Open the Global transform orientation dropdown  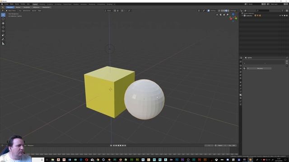coord(108,11)
